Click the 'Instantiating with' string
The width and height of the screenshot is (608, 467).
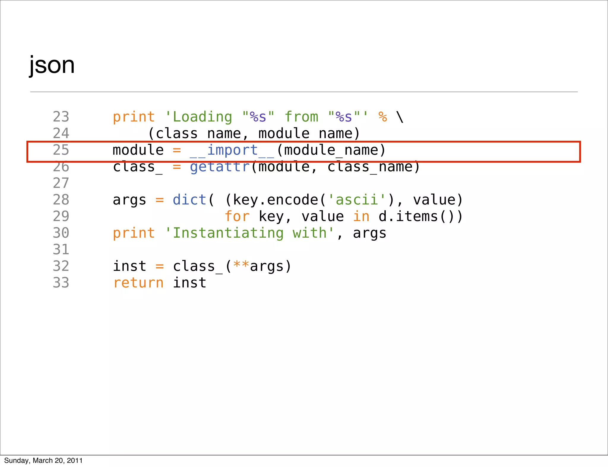tap(250, 233)
